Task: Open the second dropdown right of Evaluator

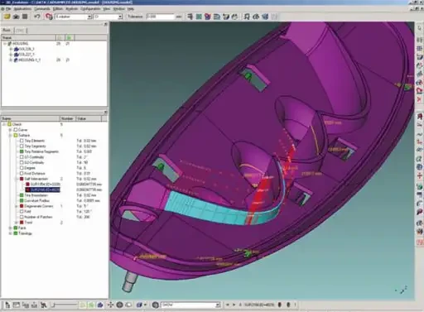Action: click(120, 17)
